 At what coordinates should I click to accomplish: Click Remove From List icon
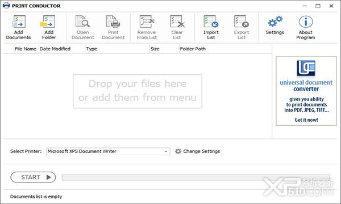point(147,22)
